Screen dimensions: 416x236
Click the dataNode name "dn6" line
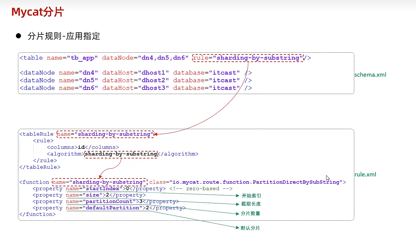point(136,88)
